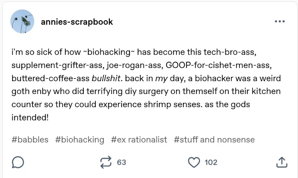Open the #babbles tag
The image size is (298, 178).
30,140
